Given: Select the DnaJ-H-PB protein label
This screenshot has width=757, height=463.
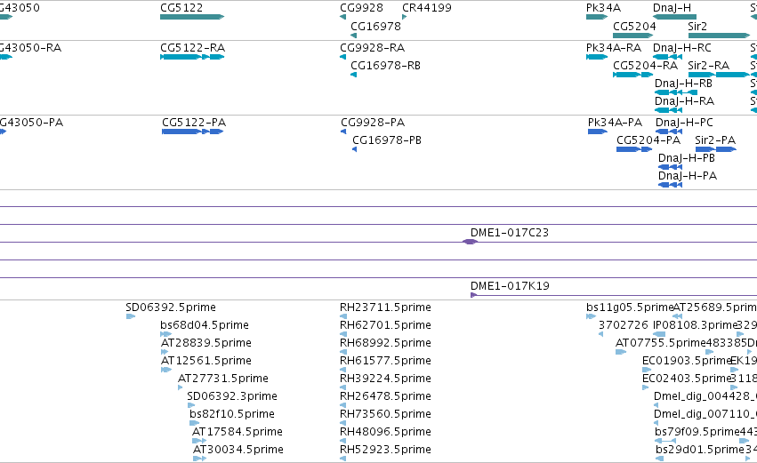Looking at the screenshot, I should (x=687, y=158).
